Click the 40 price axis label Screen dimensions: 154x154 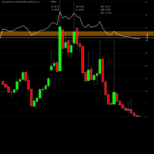click(x=146, y=15)
